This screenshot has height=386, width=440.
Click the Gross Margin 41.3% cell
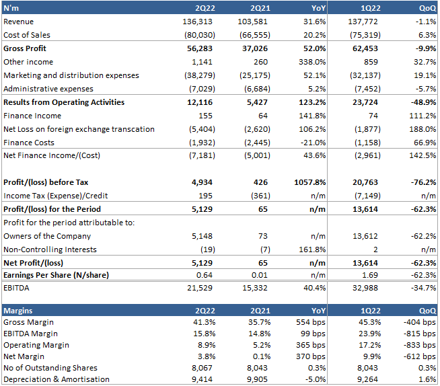[204, 322]
